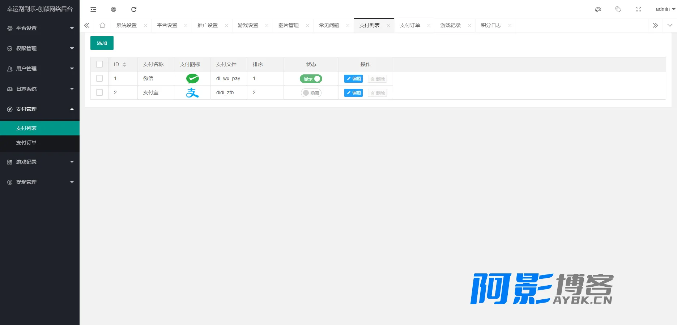Click the WeChat pay icon thumbnail

(x=192, y=78)
